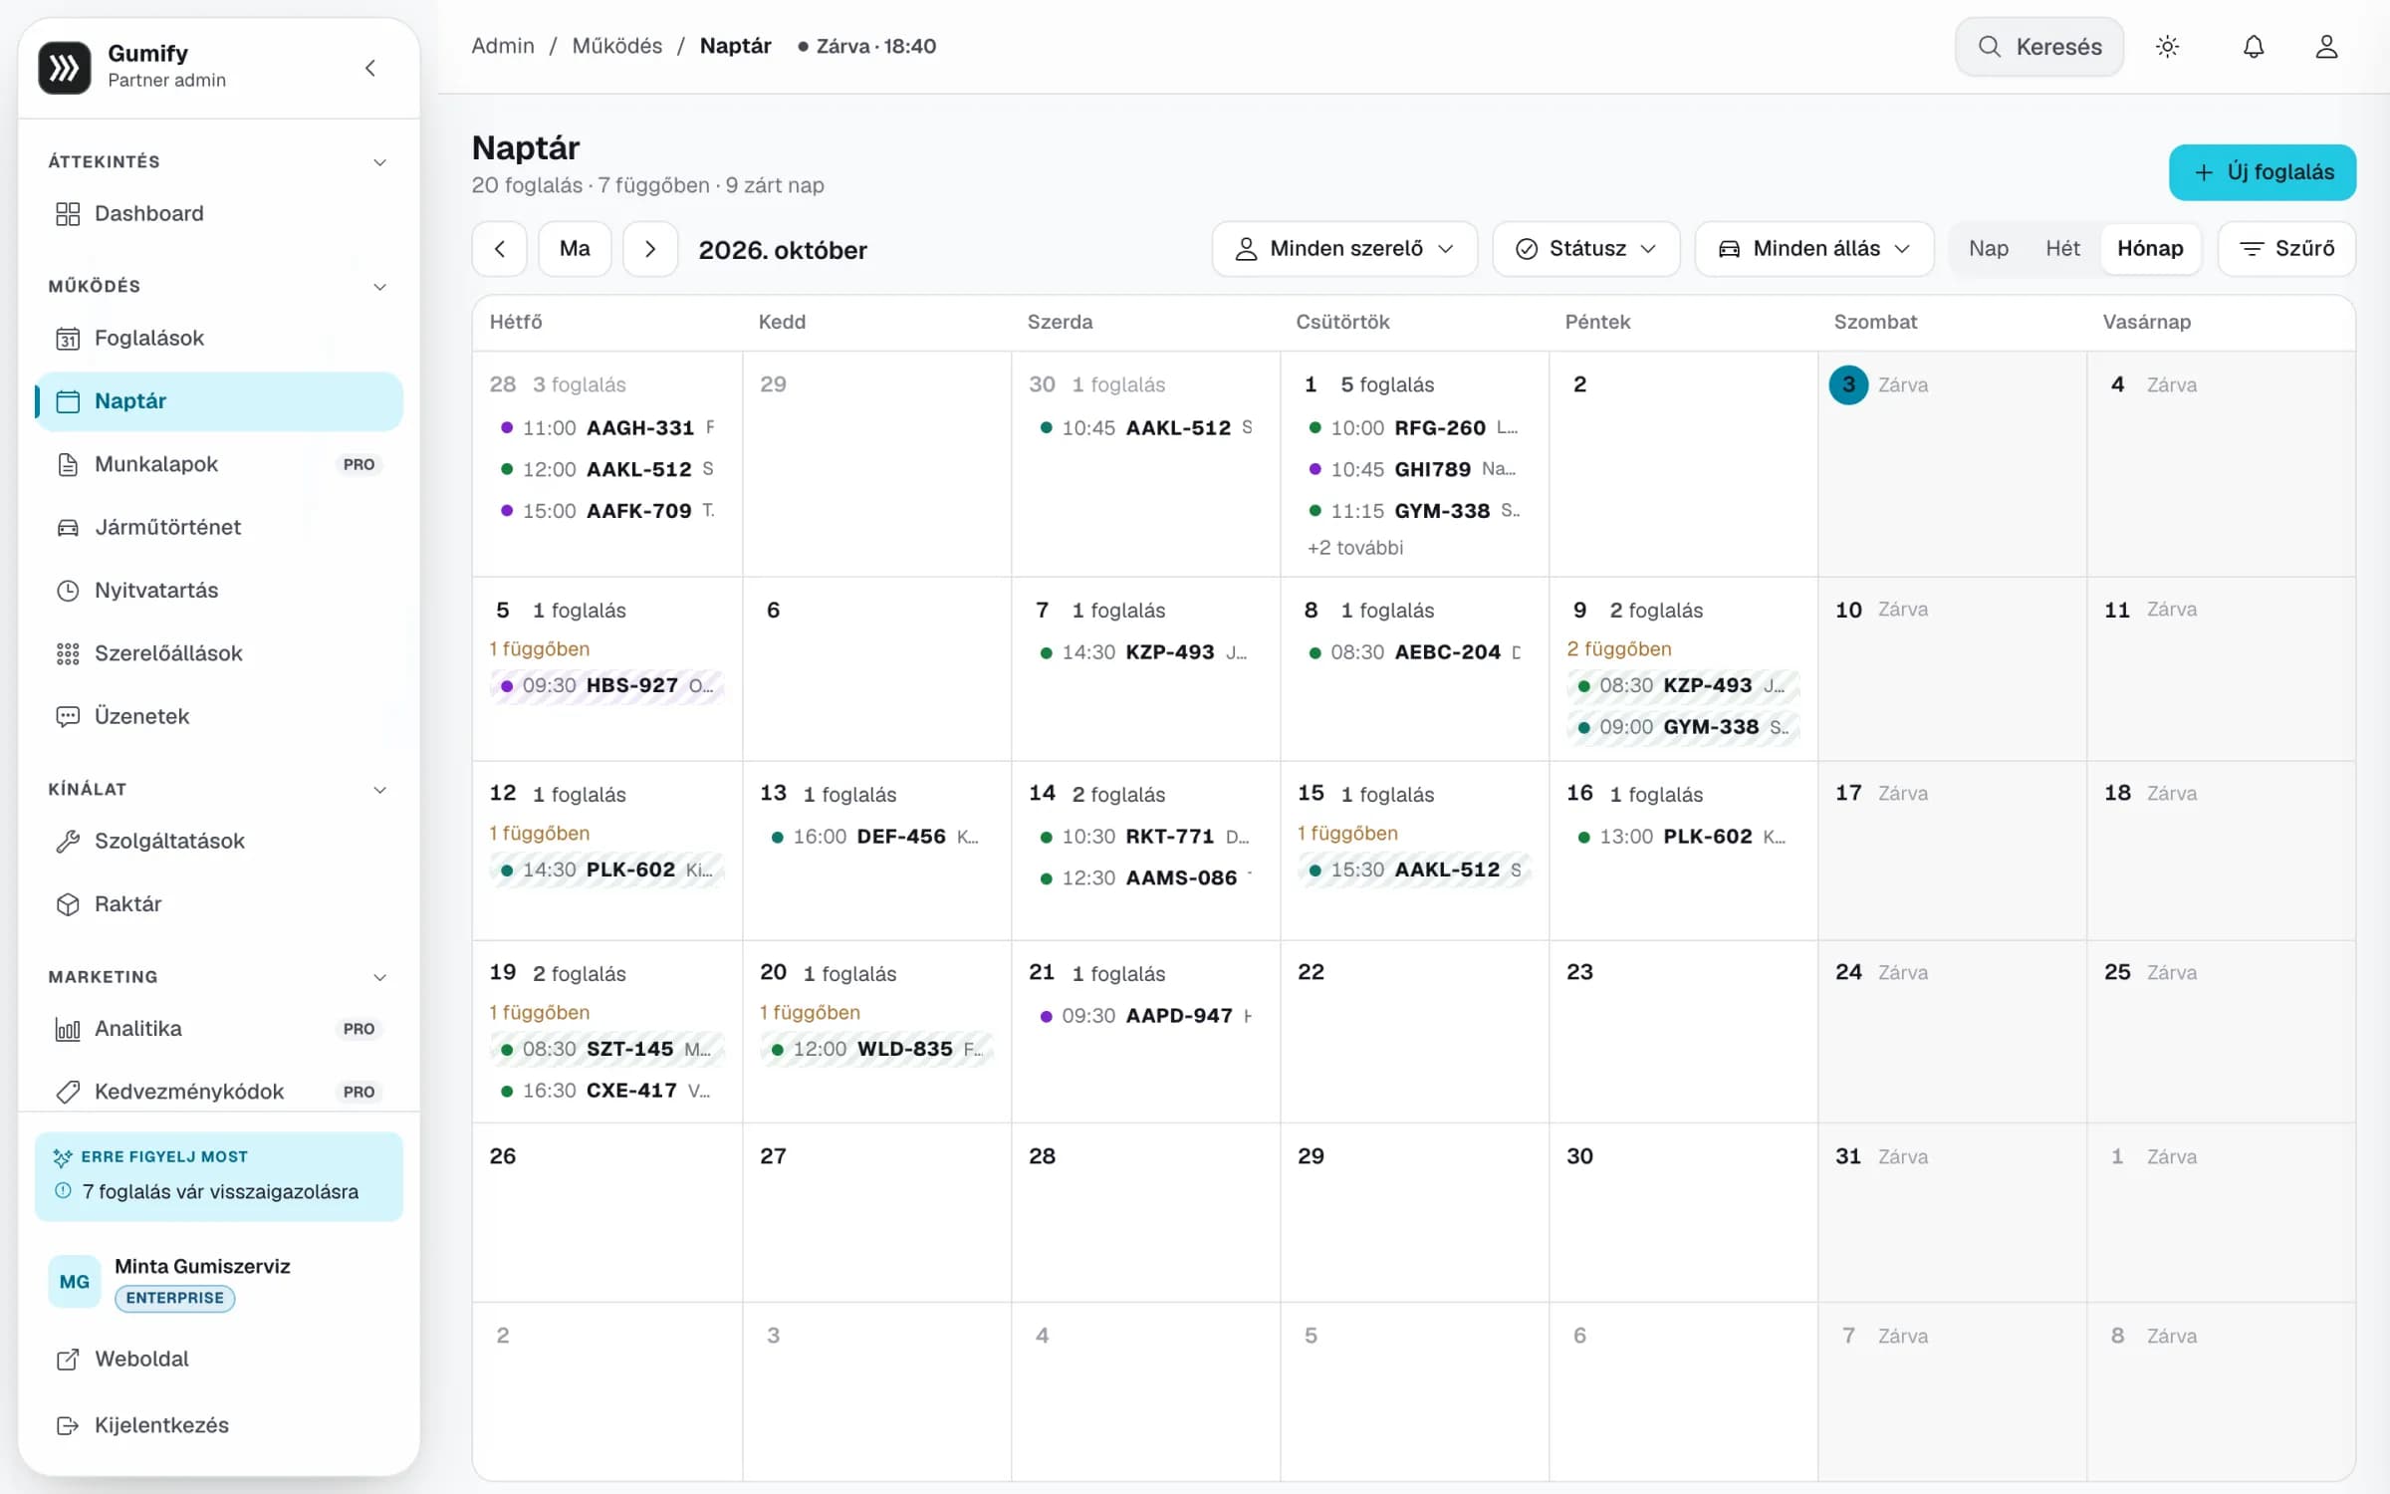Go to next month
The image size is (2390, 1494).
(650, 249)
